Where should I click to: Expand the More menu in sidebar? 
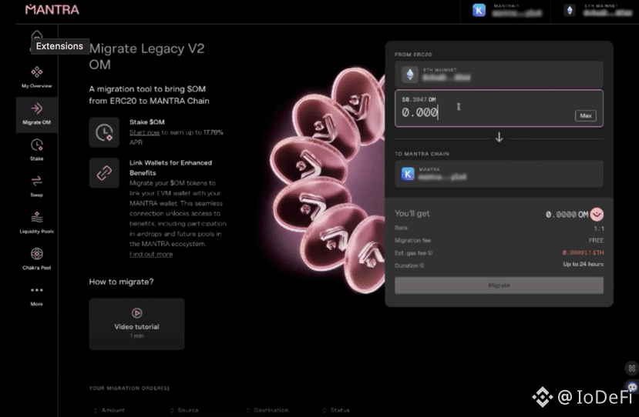pos(36,293)
